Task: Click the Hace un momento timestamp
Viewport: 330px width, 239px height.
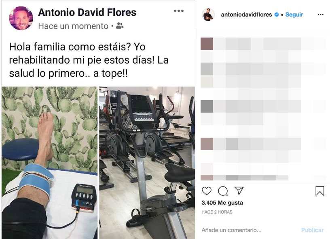Action: [73, 26]
